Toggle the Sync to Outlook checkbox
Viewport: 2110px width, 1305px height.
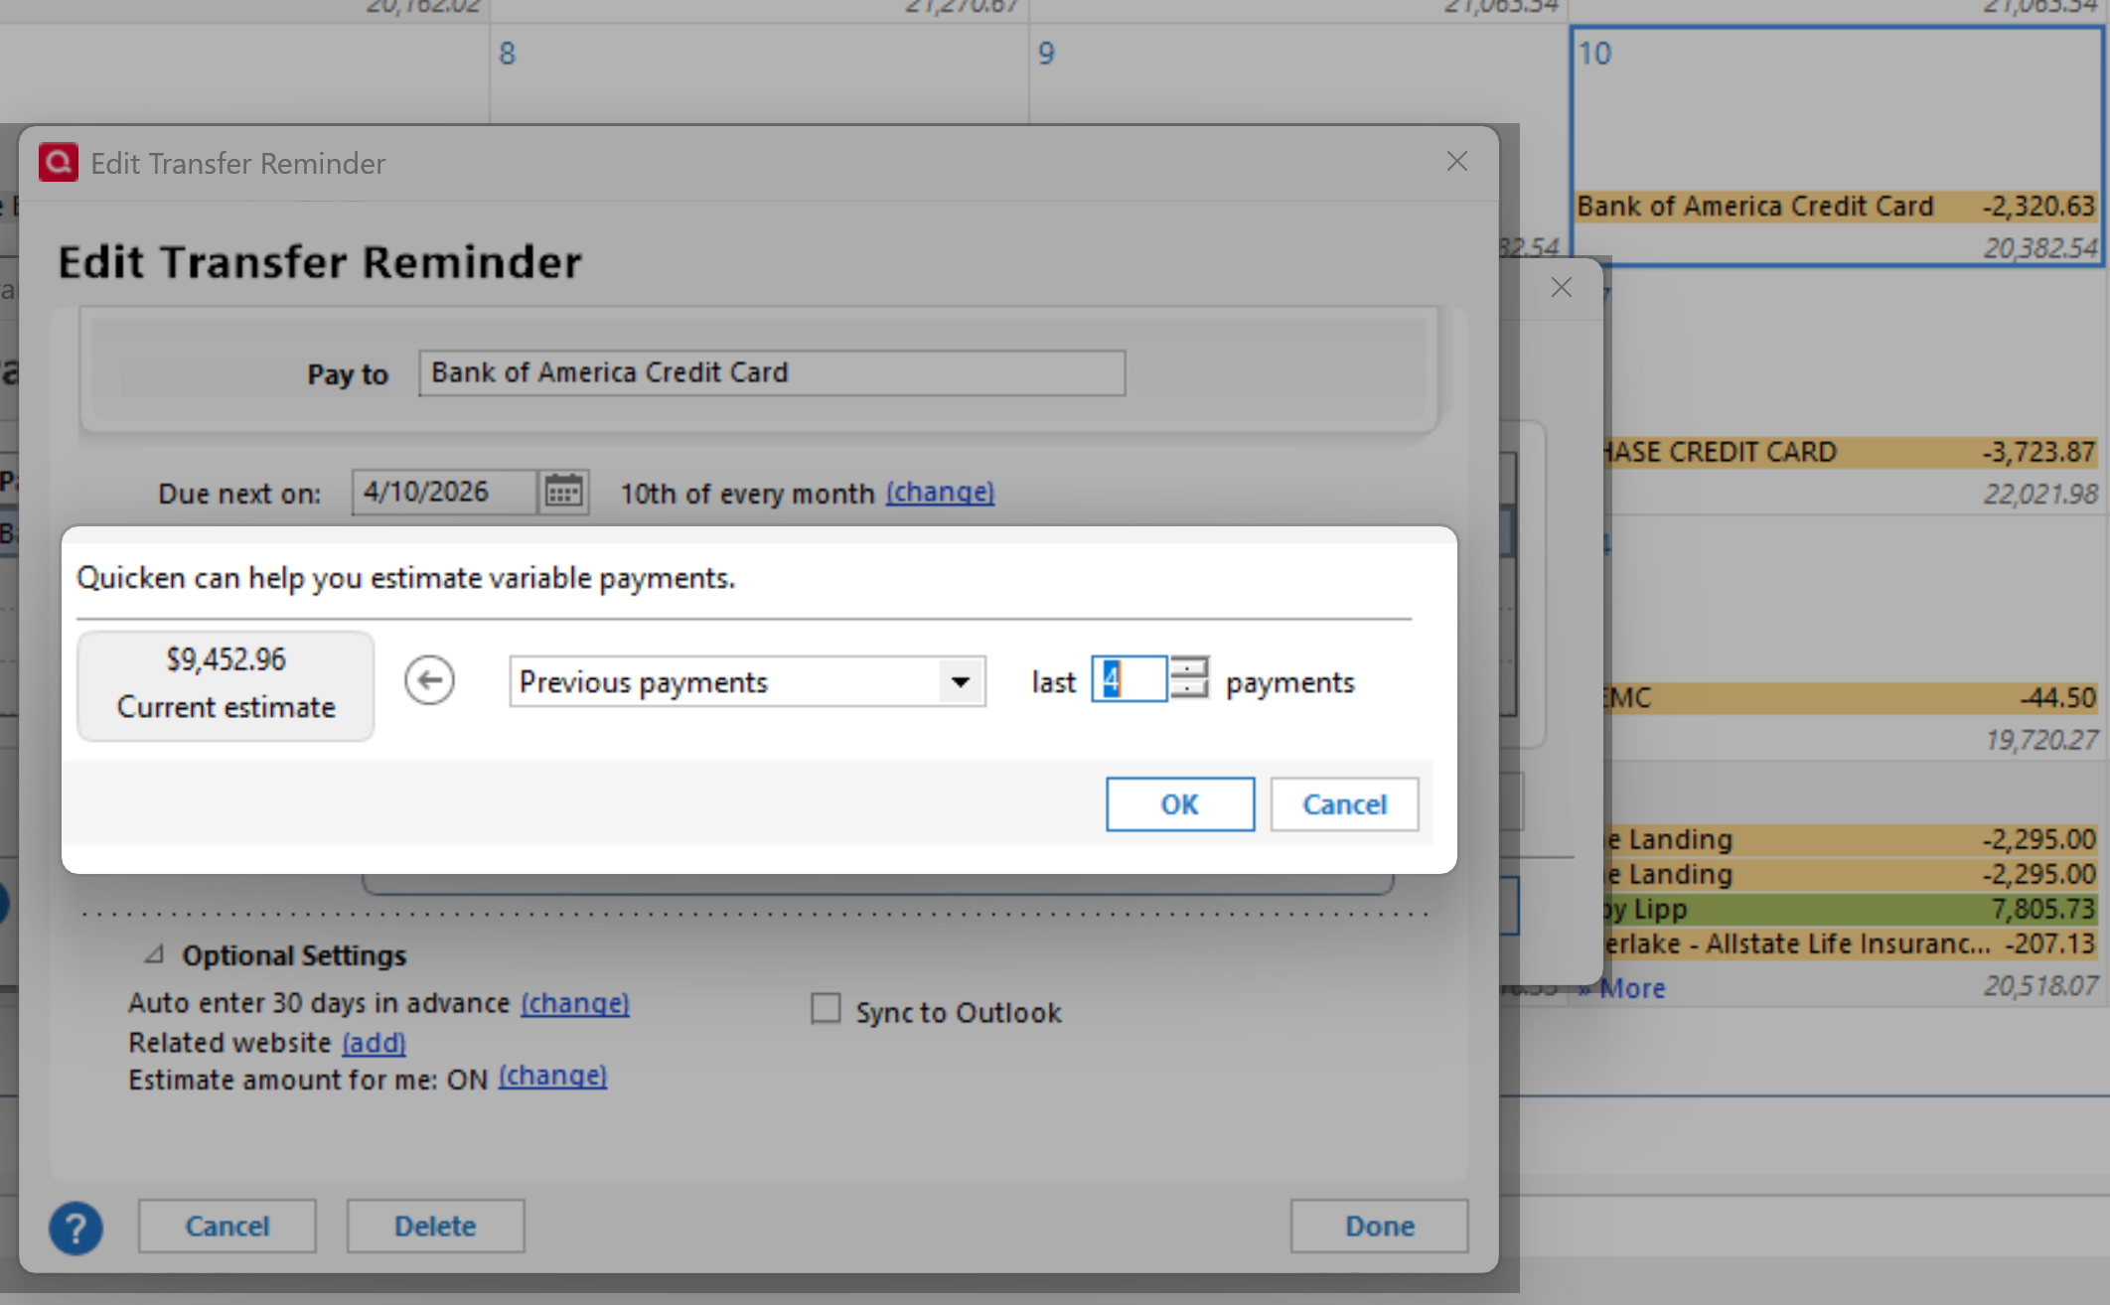click(826, 1009)
